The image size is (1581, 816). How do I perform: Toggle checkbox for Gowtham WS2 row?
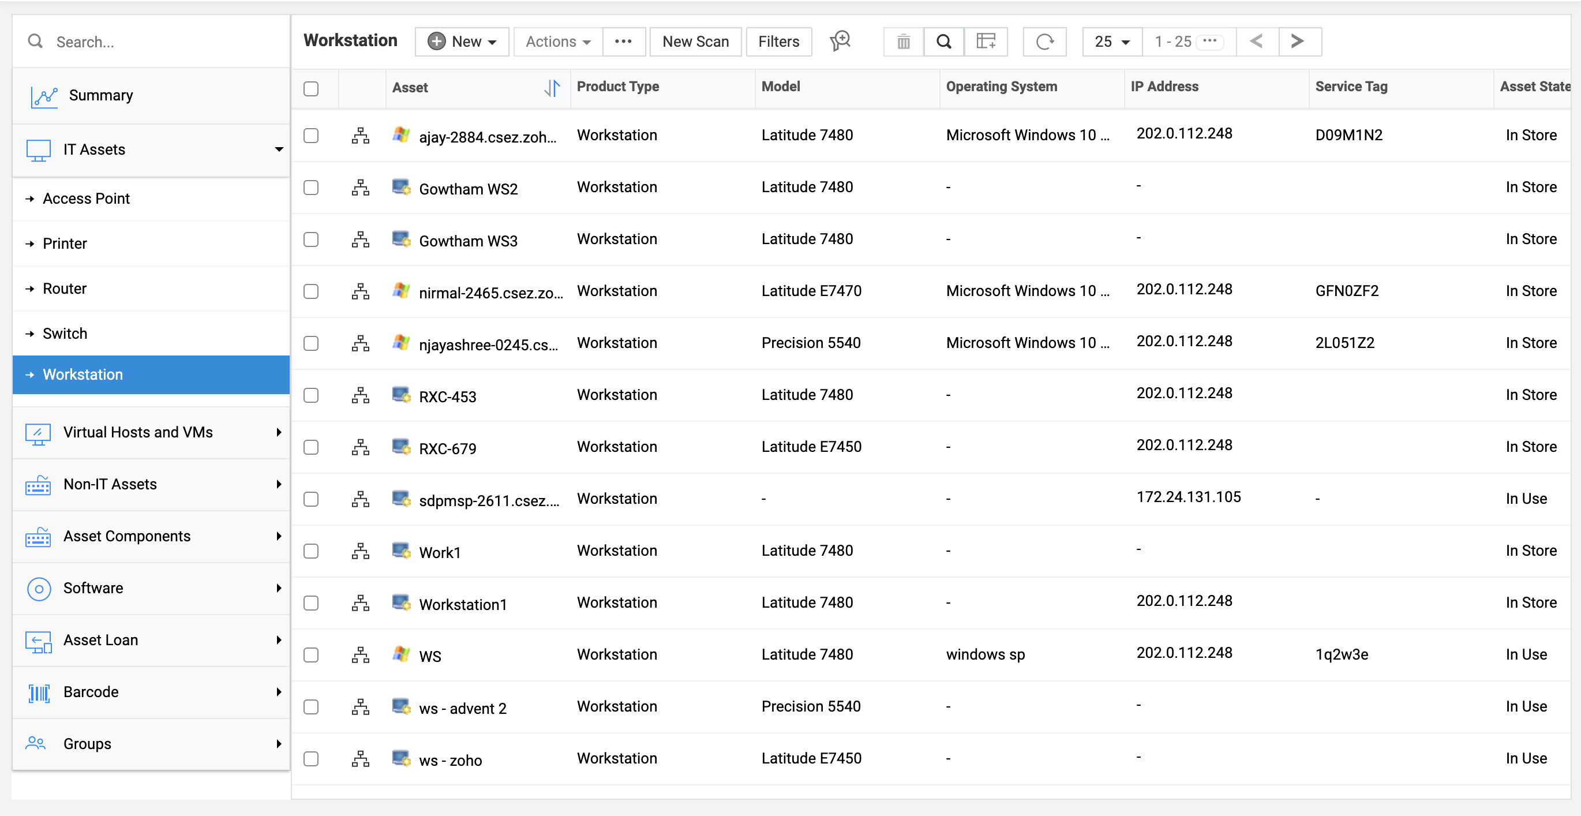coord(312,188)
